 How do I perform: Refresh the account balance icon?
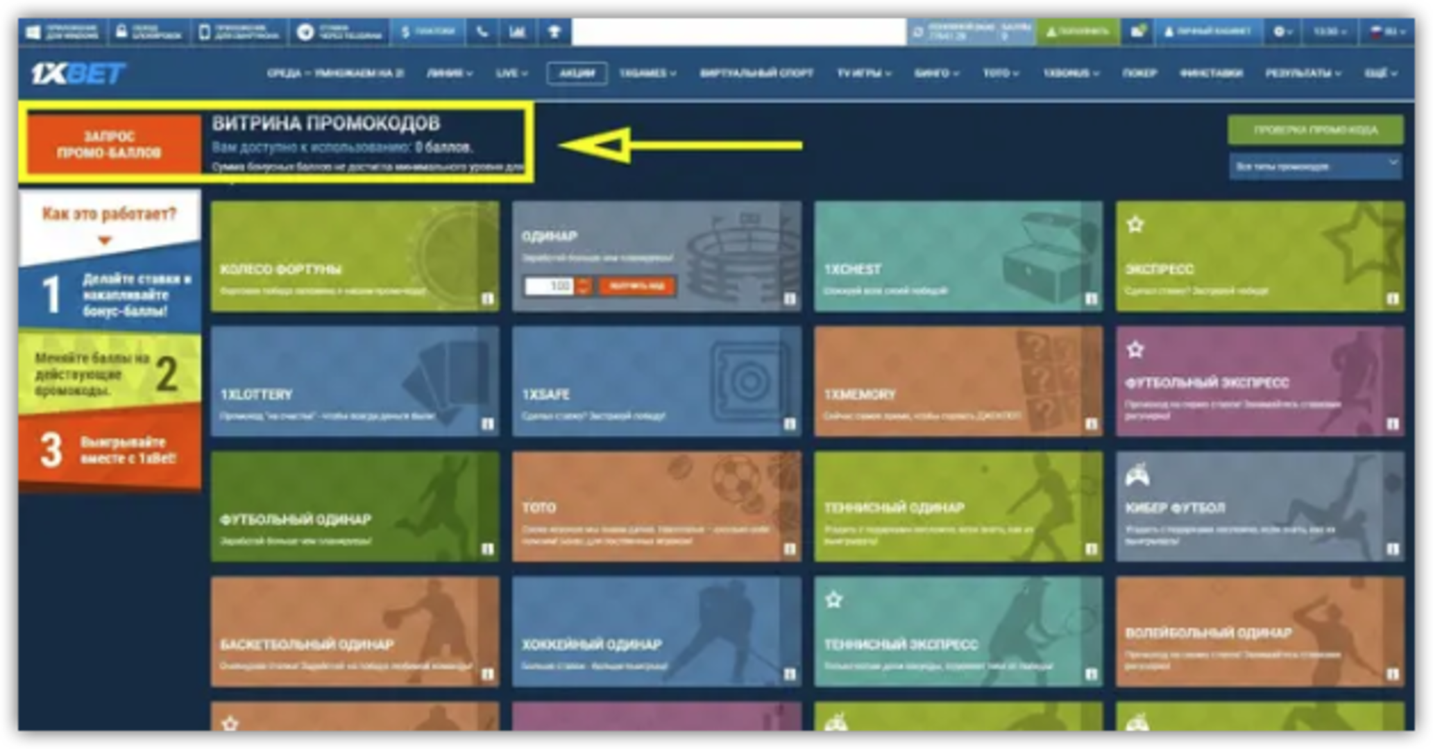(918, 32)
